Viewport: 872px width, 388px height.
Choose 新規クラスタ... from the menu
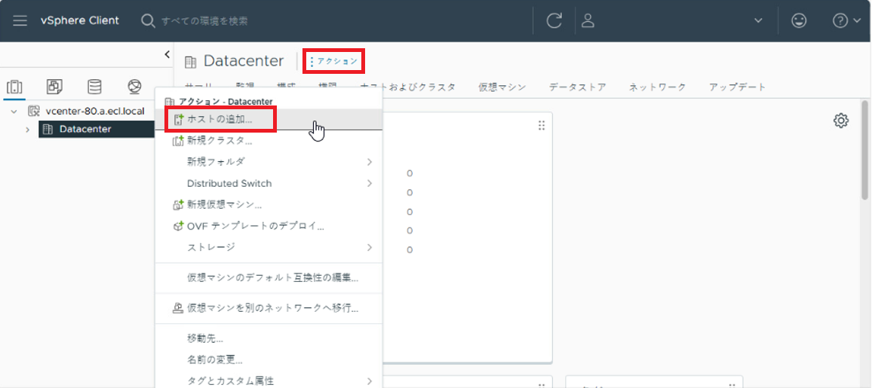pos(269,141)
